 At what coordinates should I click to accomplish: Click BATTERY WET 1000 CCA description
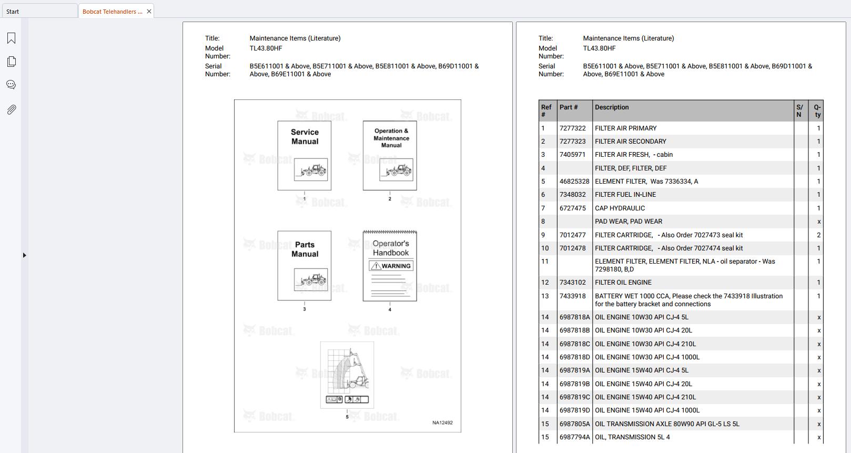(x=689, y=300)
